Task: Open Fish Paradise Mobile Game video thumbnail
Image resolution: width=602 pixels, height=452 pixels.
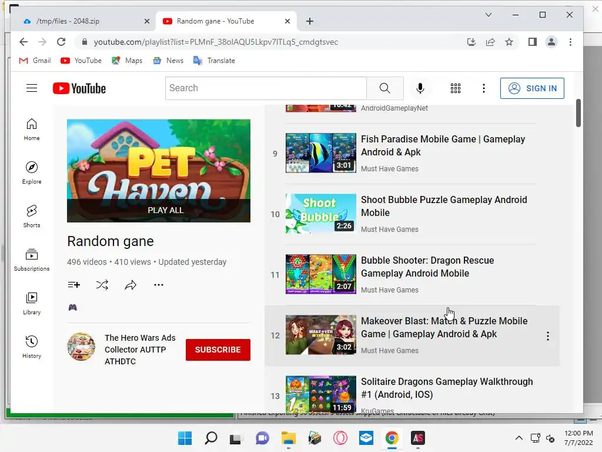Action: (x=321, y=153)
